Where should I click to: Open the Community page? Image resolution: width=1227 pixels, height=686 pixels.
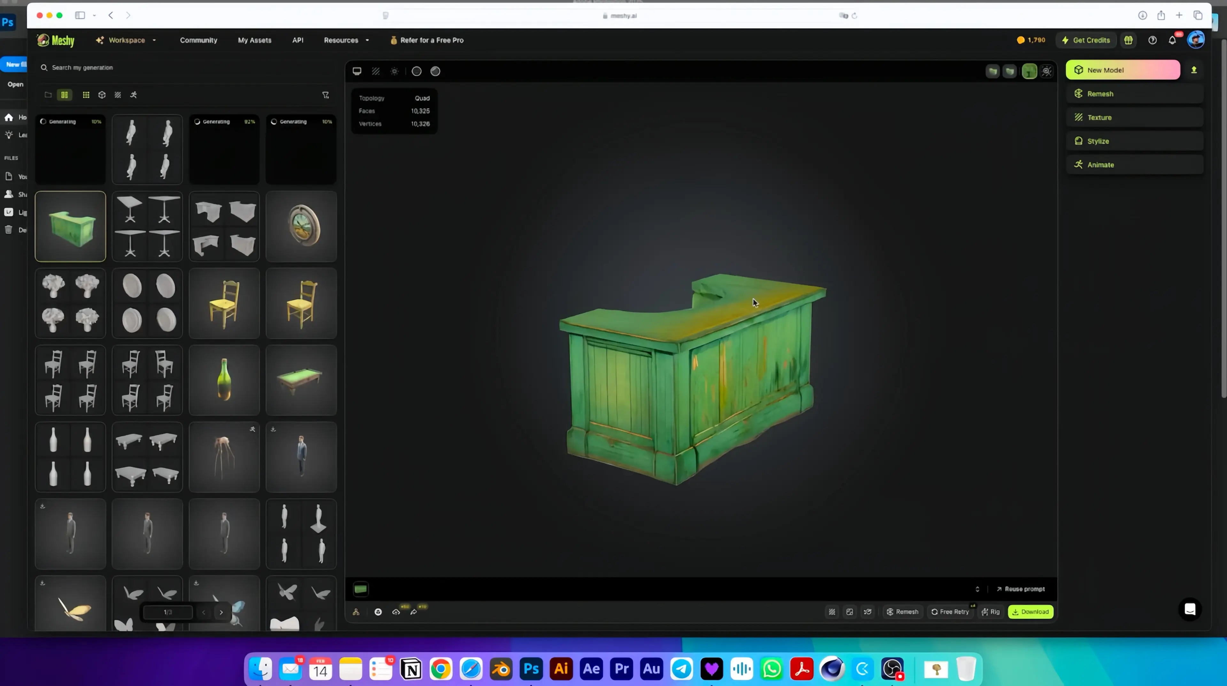(199, 40)
